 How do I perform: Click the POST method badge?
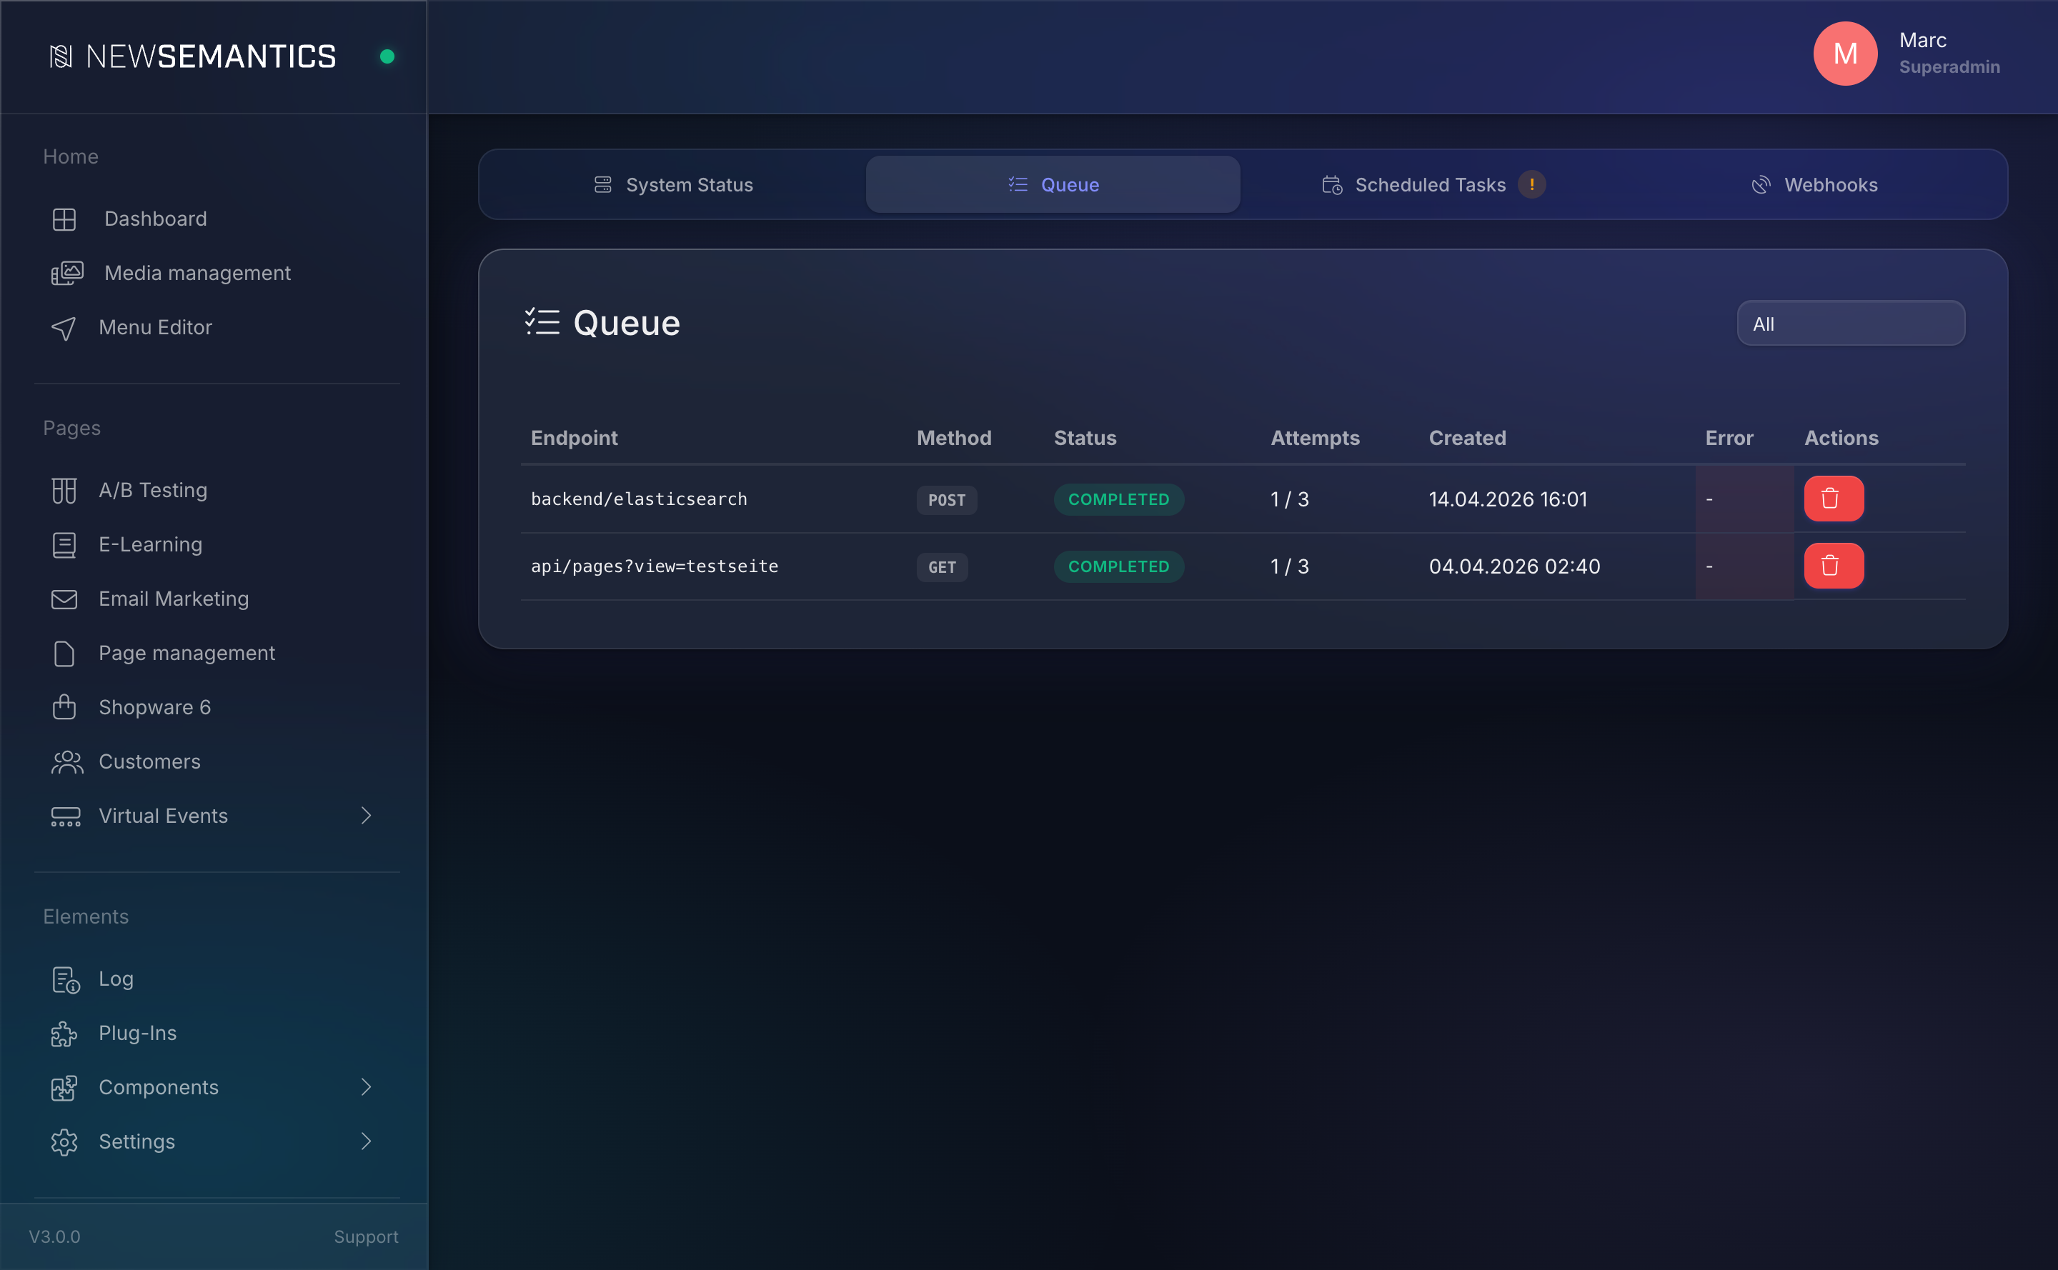pyautogui.click(x=946, y=500)
